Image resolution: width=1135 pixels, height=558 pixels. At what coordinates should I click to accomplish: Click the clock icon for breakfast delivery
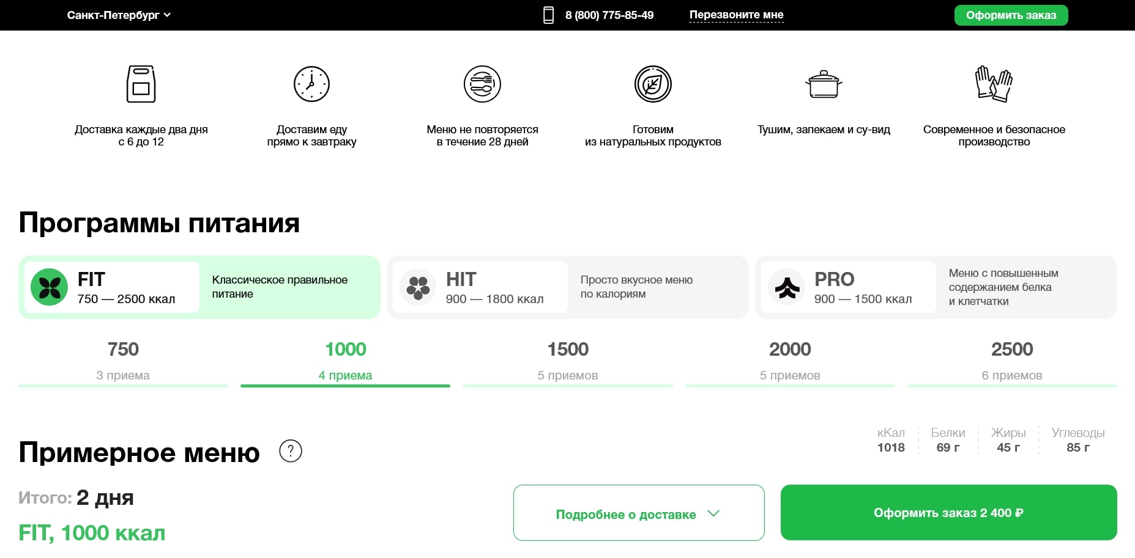click(311, 84)
